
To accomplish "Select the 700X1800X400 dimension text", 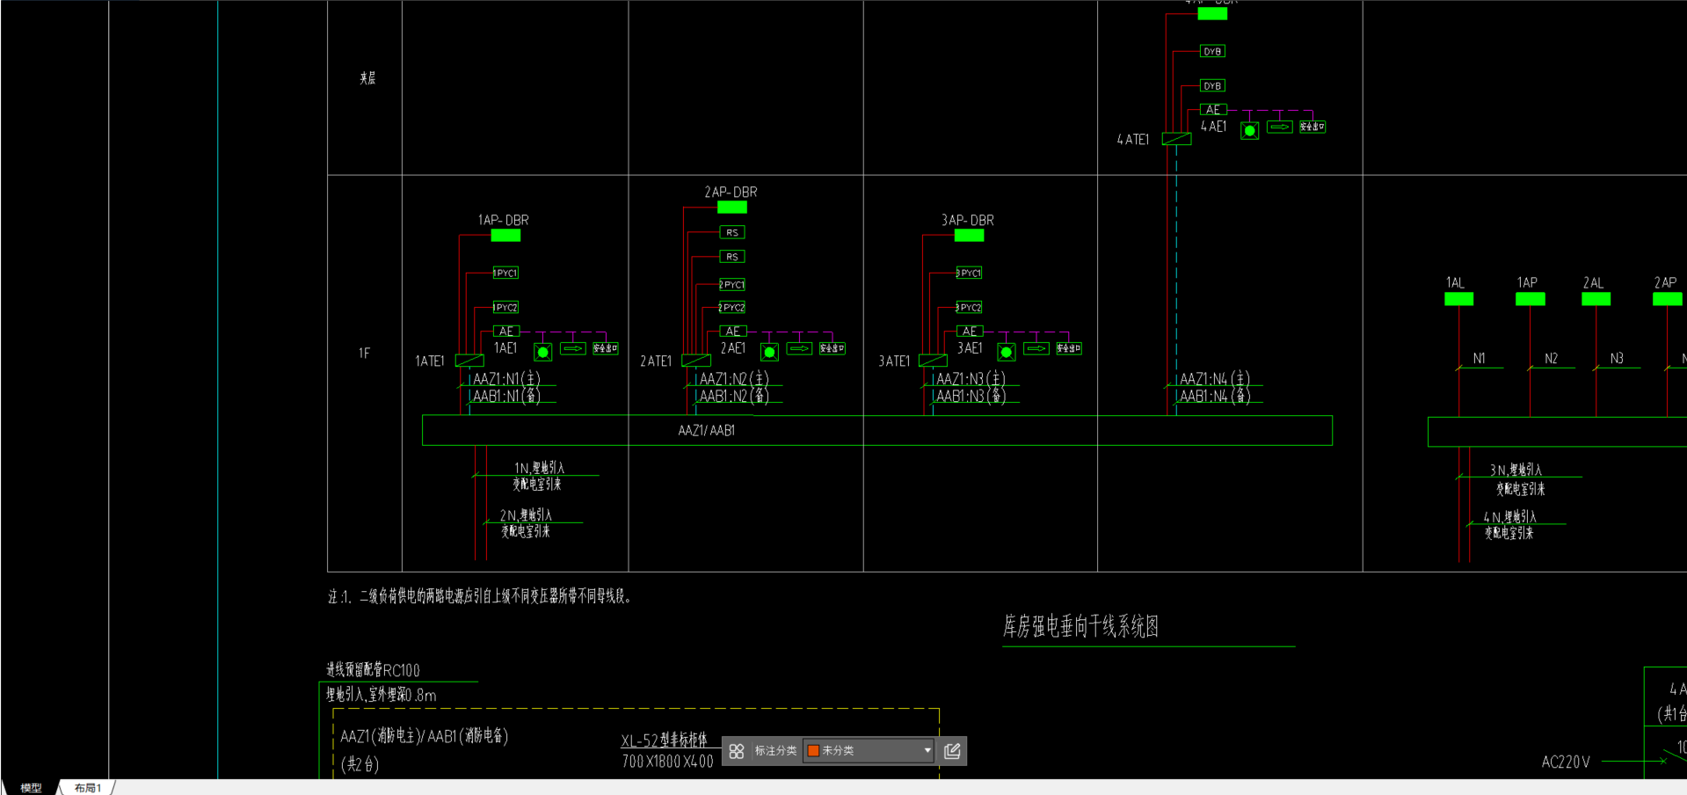I will coord(667,762).
